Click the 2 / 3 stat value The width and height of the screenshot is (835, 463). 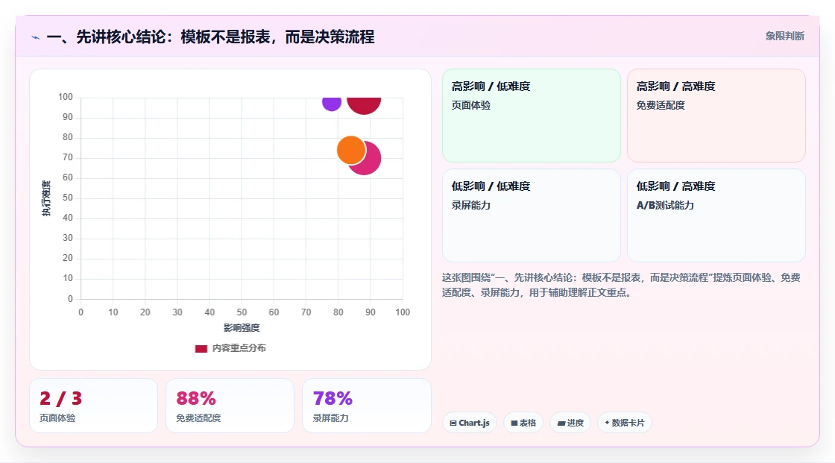point(60,399)
